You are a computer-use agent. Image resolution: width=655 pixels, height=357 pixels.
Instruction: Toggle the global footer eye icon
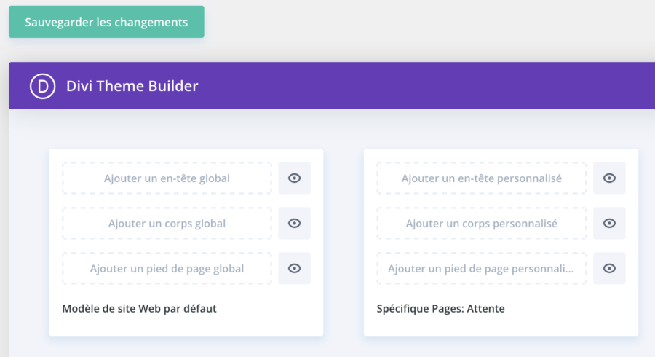(294, 269)
